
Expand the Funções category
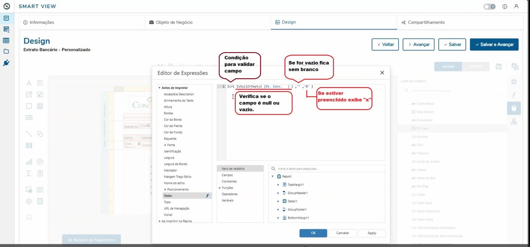coord(220,187)
